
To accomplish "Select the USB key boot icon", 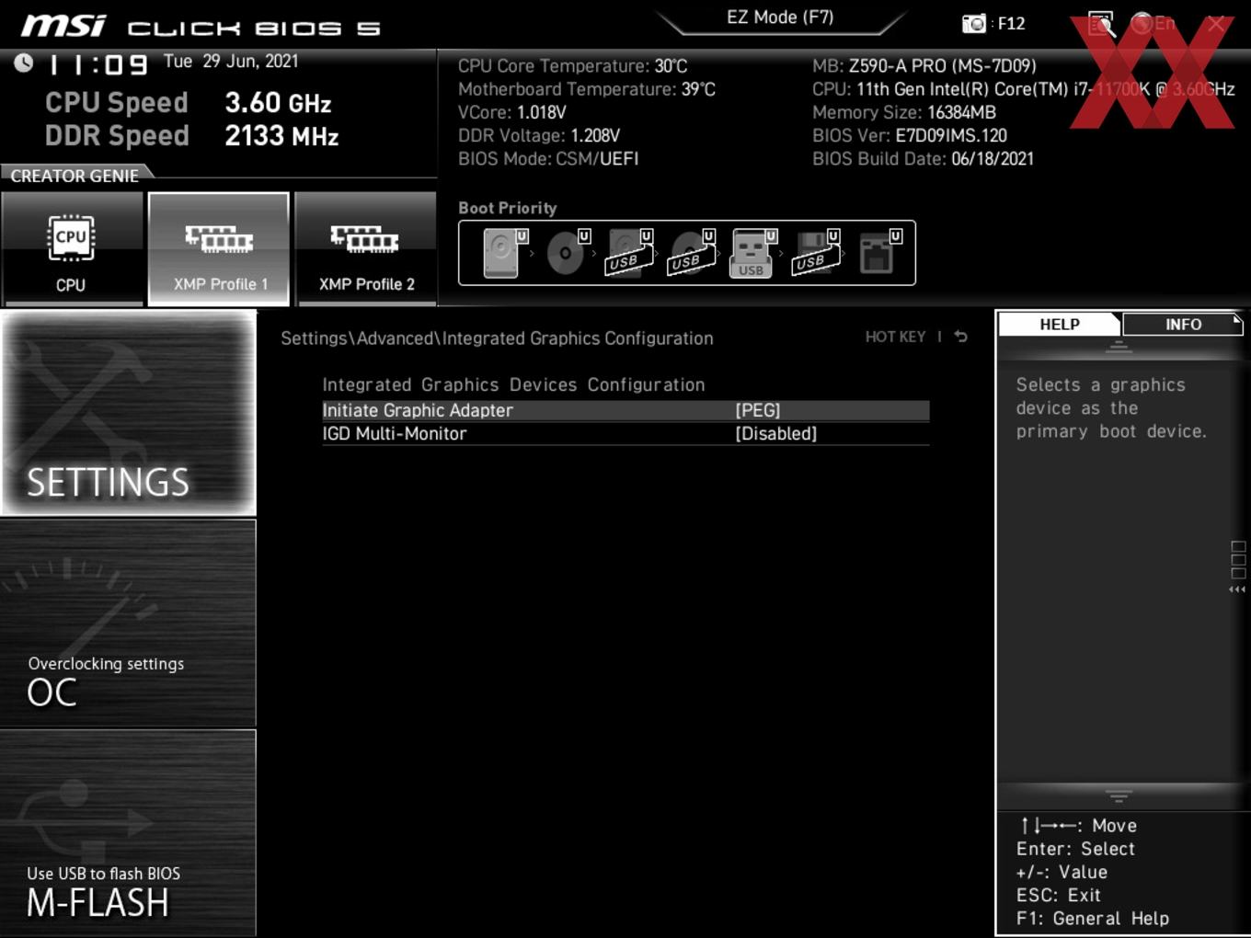I will click(753, 253).
